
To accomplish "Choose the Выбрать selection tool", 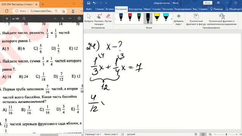I will click(x=89, y=18).
